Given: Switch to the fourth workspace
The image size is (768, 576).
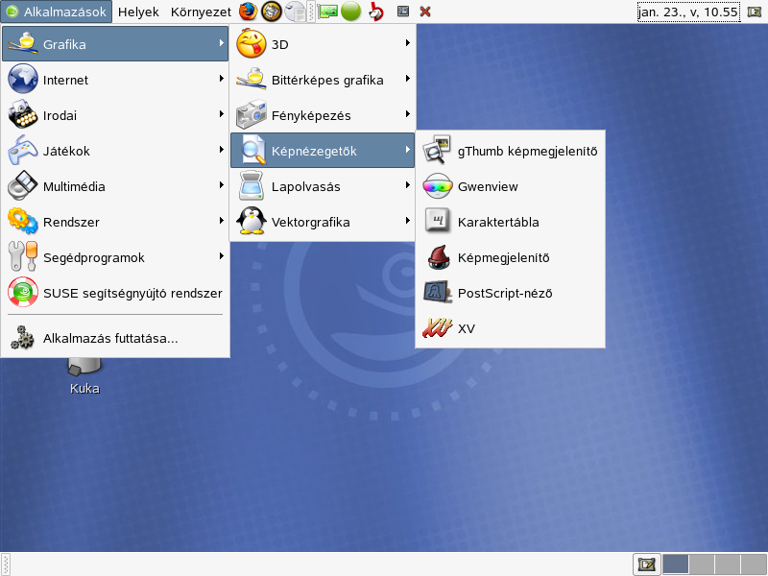Looking at the screenshot, I should (754, 564).
